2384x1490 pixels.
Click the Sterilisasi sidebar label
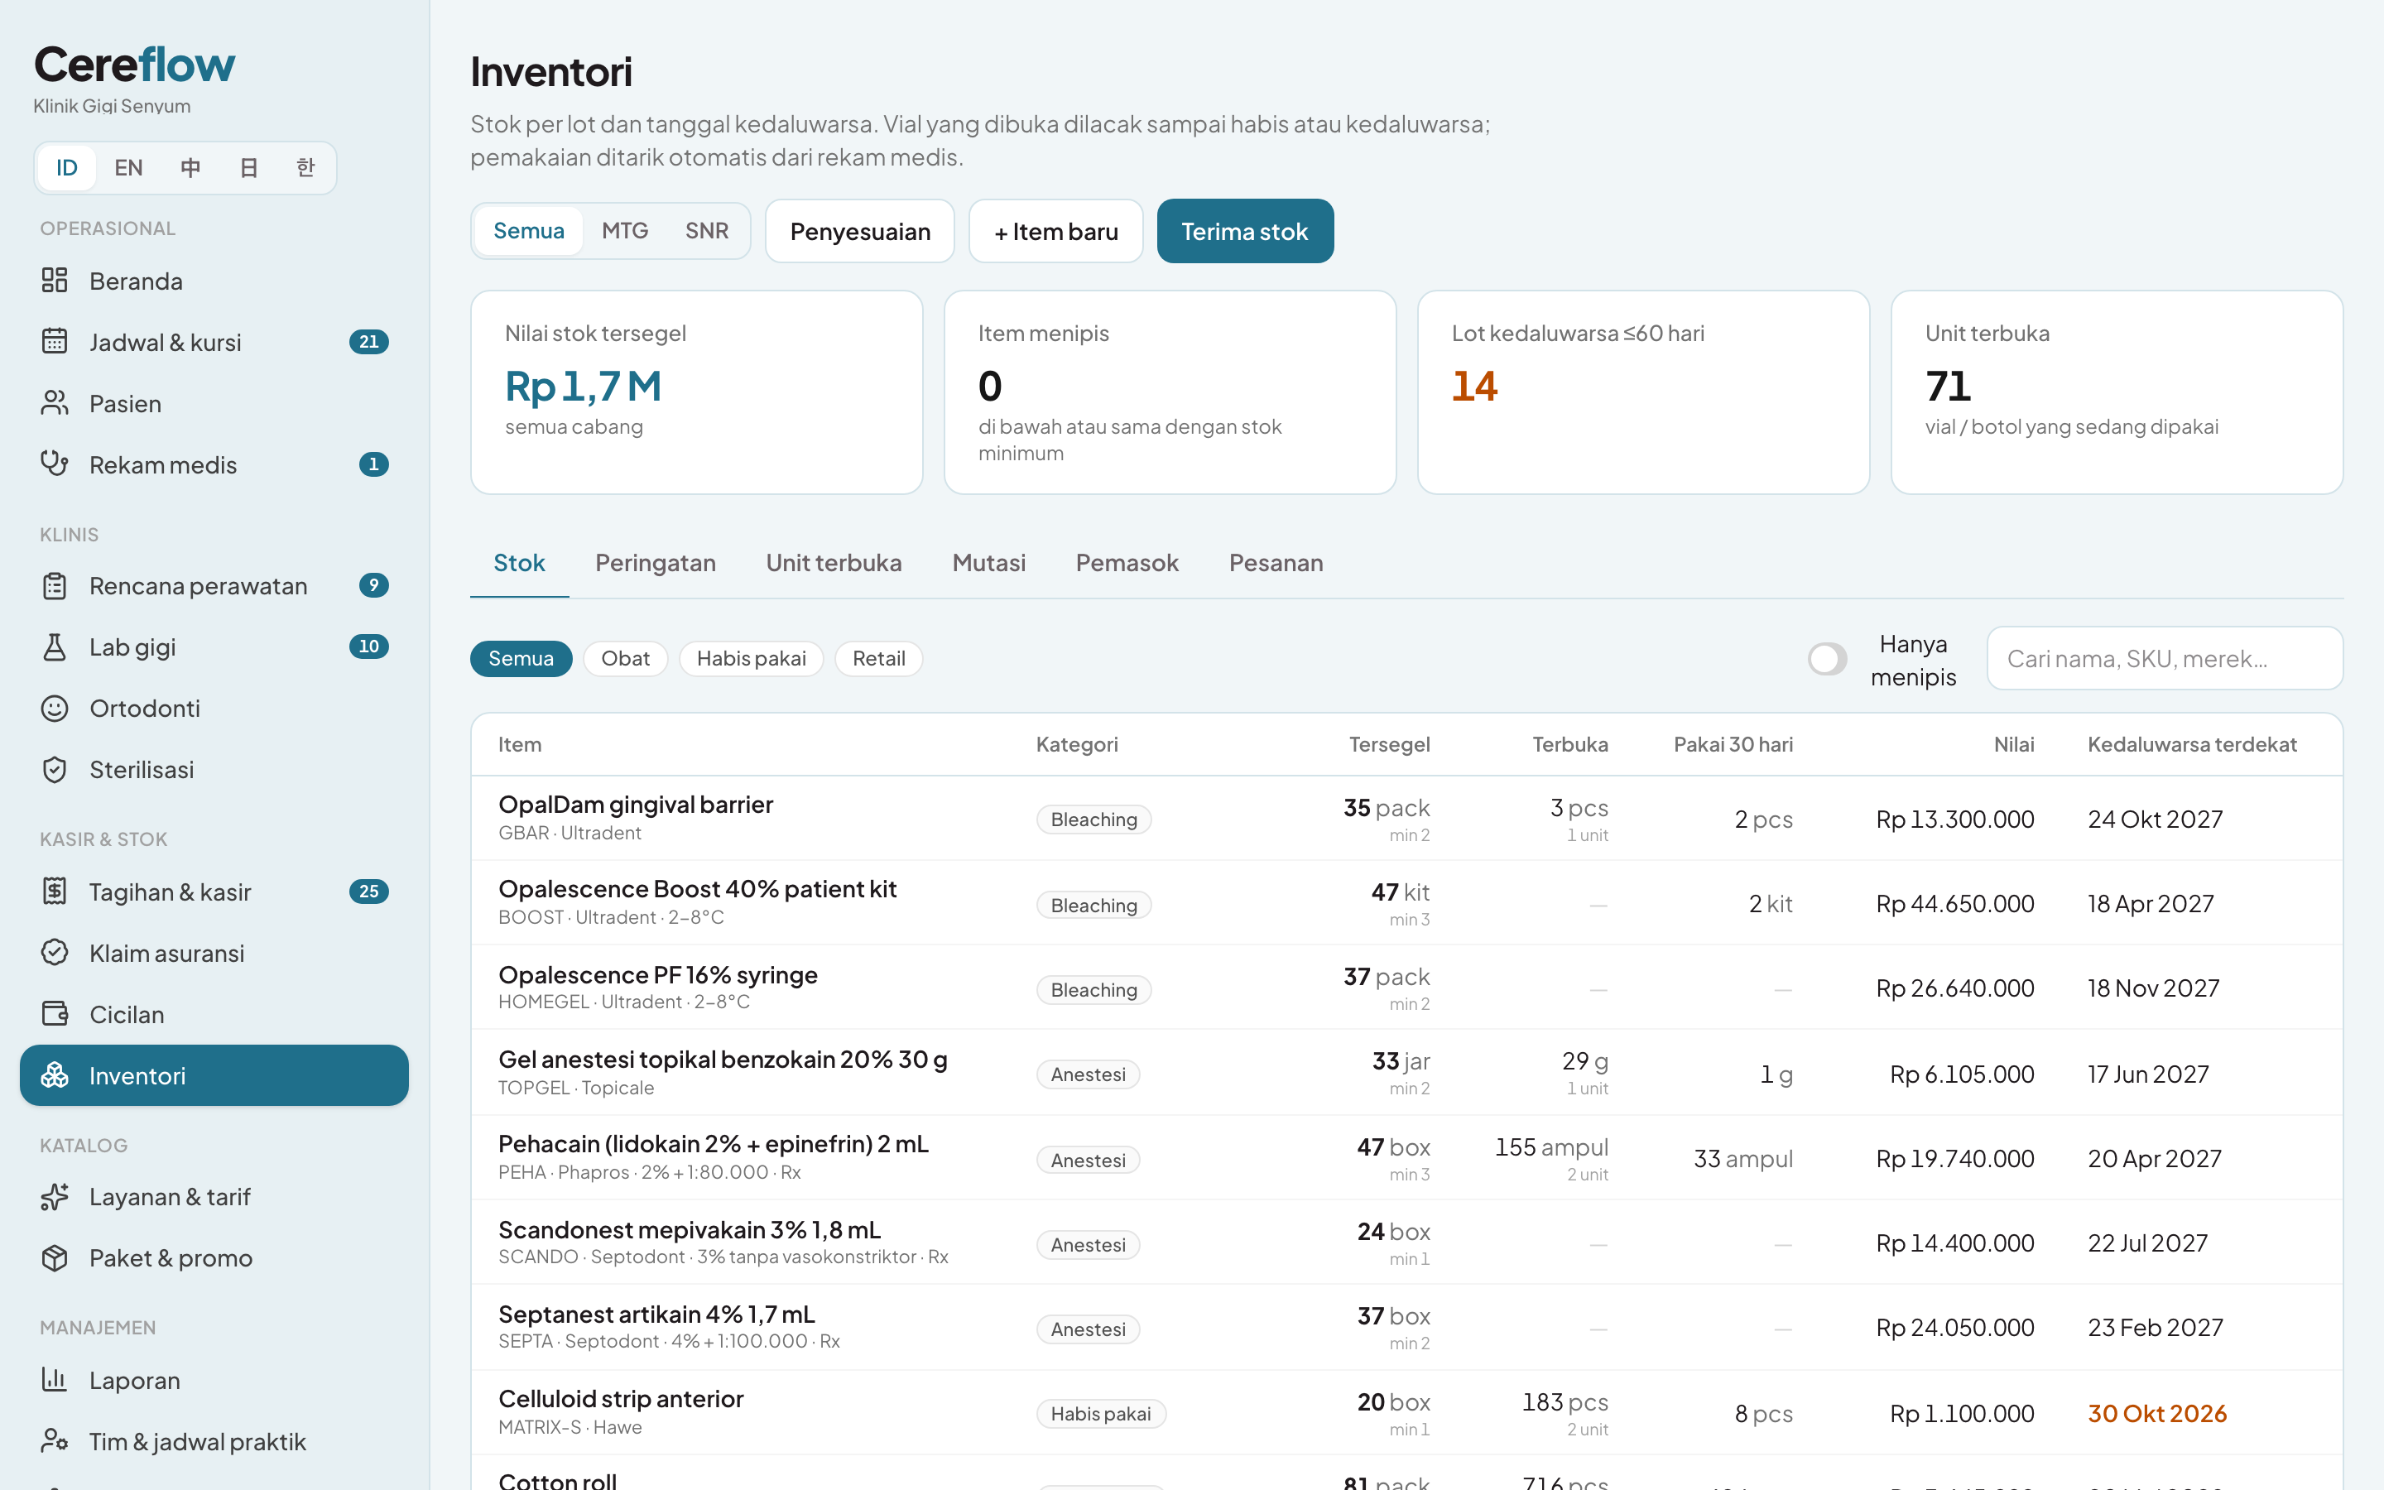[x=142, y=770]
